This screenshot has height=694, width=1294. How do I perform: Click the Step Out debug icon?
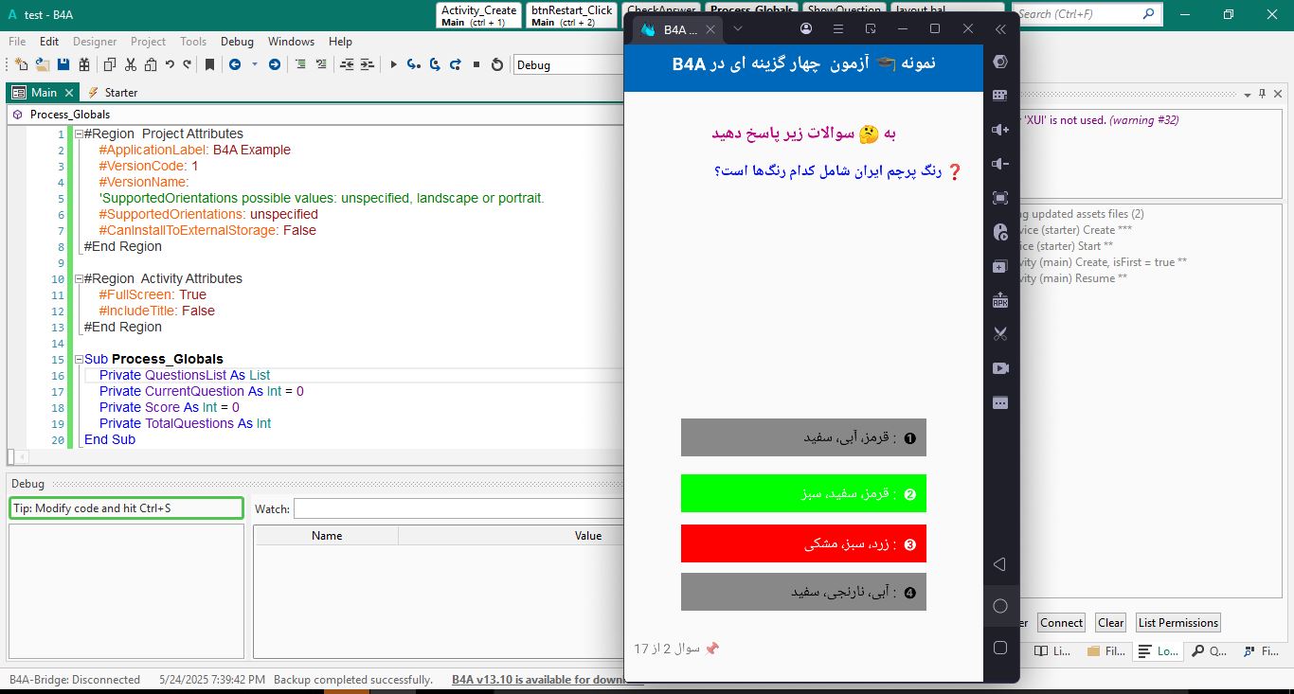[456, 64]
